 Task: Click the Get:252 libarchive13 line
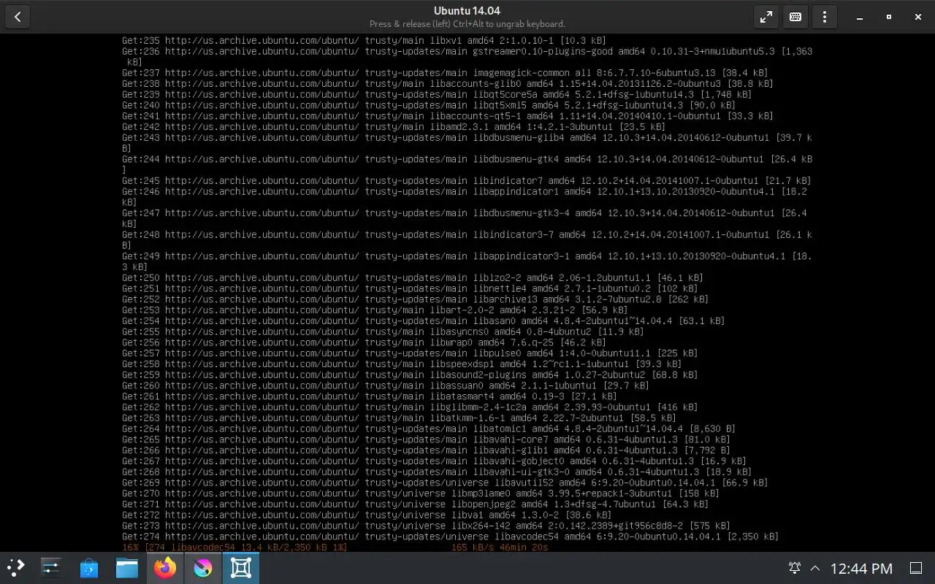pyautogui.click(x=415, y=299)
